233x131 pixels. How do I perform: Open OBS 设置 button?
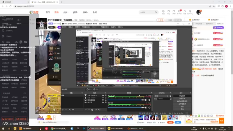coord(182,107)
